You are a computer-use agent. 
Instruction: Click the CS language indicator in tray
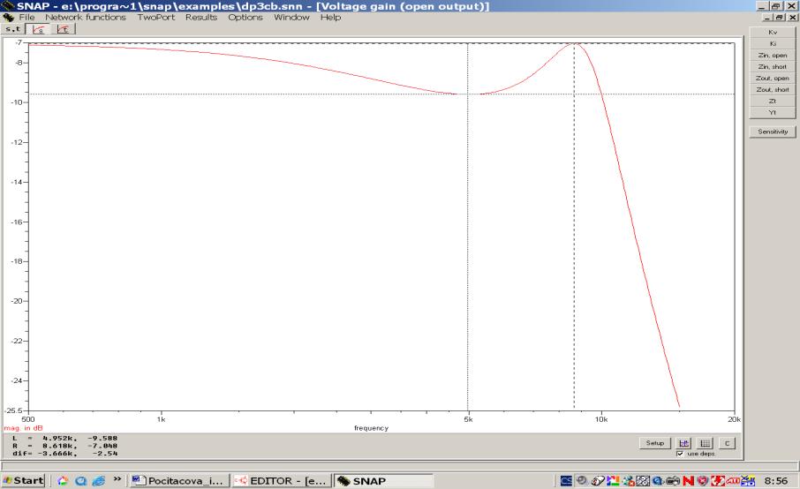[566, 480]
